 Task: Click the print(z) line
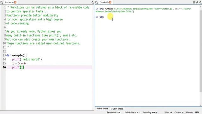18,67
